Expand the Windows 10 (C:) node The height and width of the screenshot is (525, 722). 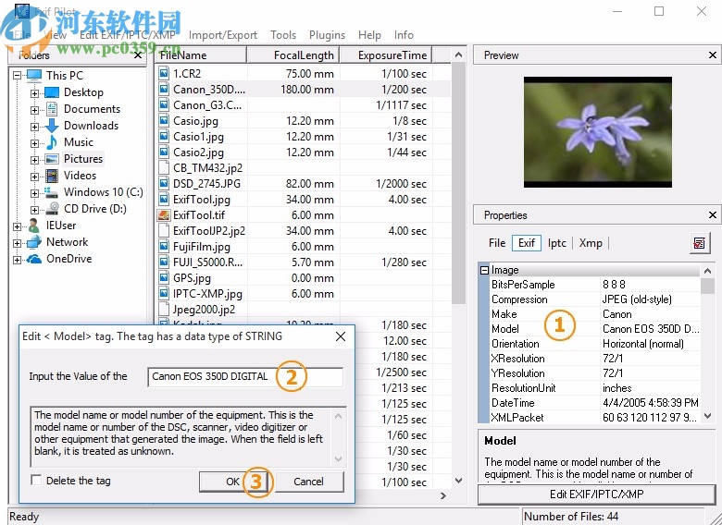click(x=34, y=193)
